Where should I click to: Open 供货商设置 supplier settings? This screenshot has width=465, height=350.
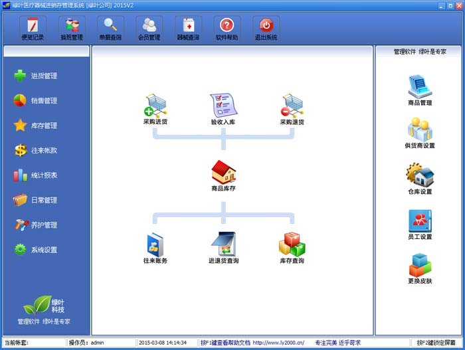pyautogui.click(x=420, y=130)
